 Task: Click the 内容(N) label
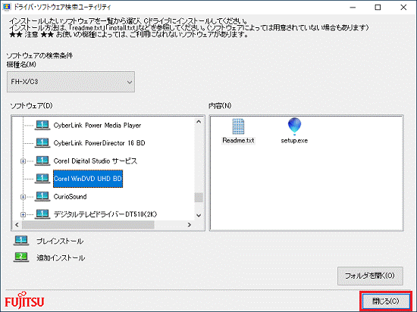(220, 106)
